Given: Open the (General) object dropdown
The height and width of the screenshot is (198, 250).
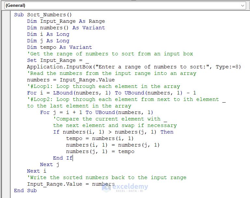Looking at the screenshot, I should (x=125, y=6).
